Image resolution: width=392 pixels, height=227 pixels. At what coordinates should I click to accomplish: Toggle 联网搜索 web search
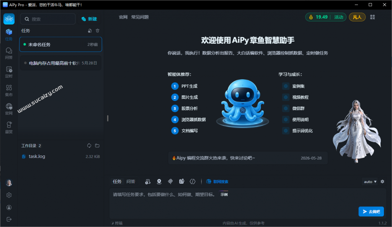pyautogui.click(x=217, y=181)
